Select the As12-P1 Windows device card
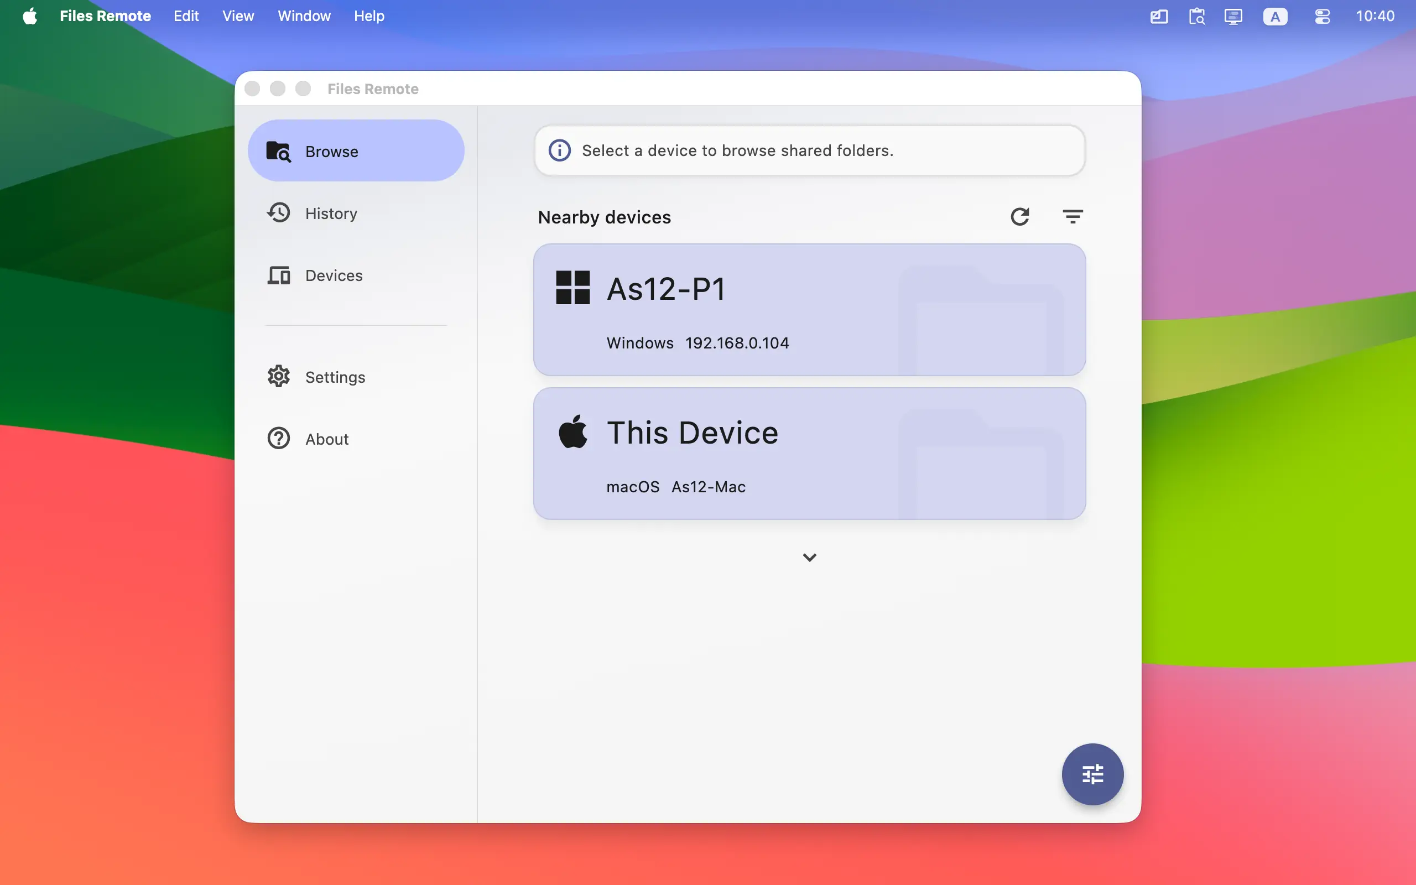This screenshot has width=1416, height=885. coord(809,310)
